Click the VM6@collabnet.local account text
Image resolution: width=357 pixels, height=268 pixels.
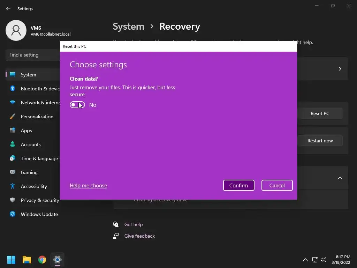[x=51, y=34]
